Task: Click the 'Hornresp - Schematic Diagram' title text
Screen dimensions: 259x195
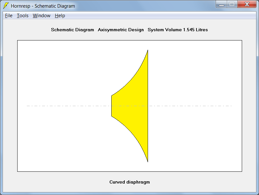Action: [43, 6]
